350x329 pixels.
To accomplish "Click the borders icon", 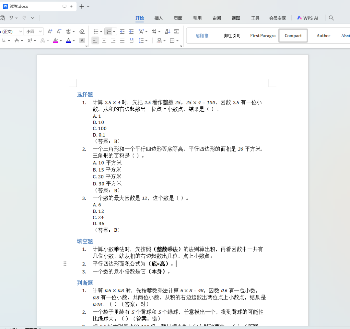I will (x=172, y=41).
